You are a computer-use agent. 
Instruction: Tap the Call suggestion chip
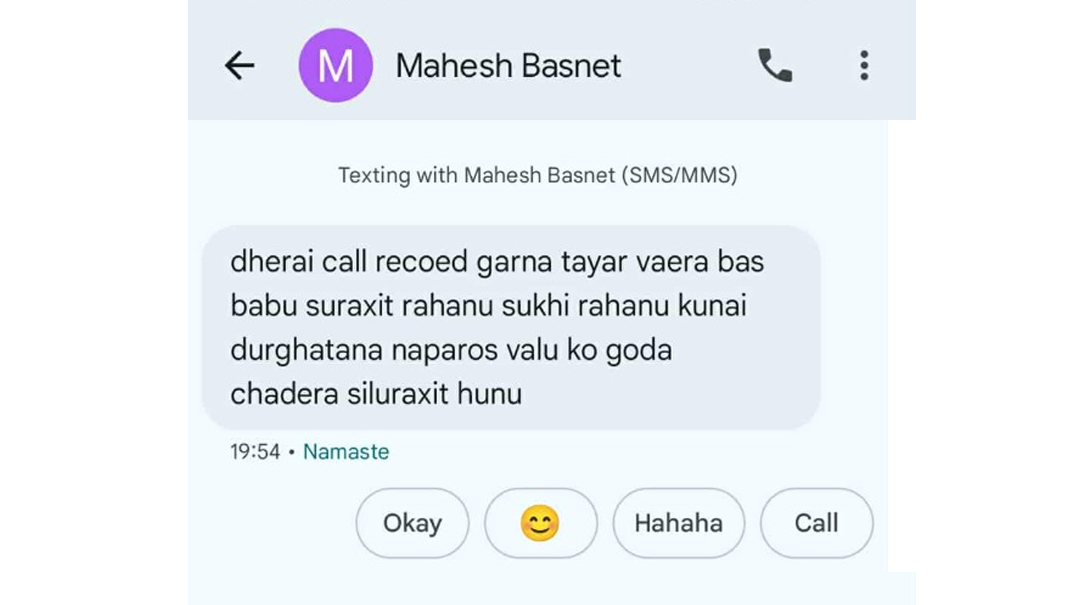[x=817, y=523]
